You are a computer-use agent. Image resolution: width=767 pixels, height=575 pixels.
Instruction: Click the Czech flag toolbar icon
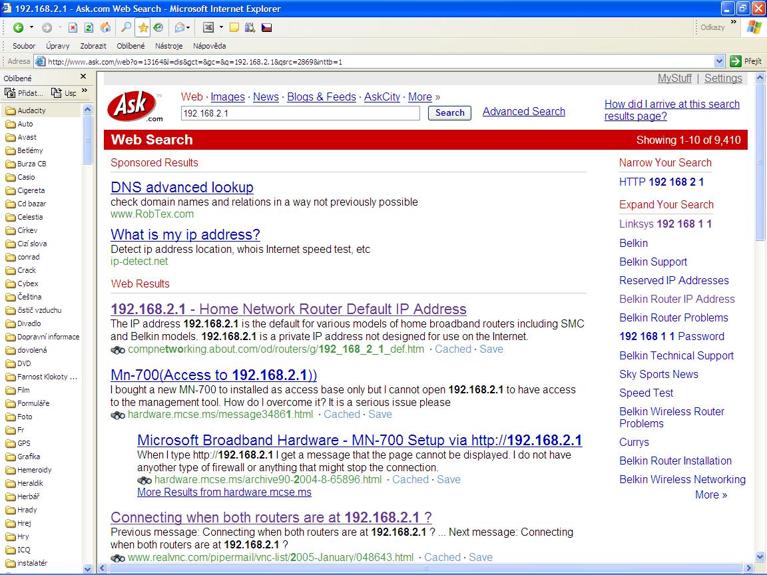[266, 27]
